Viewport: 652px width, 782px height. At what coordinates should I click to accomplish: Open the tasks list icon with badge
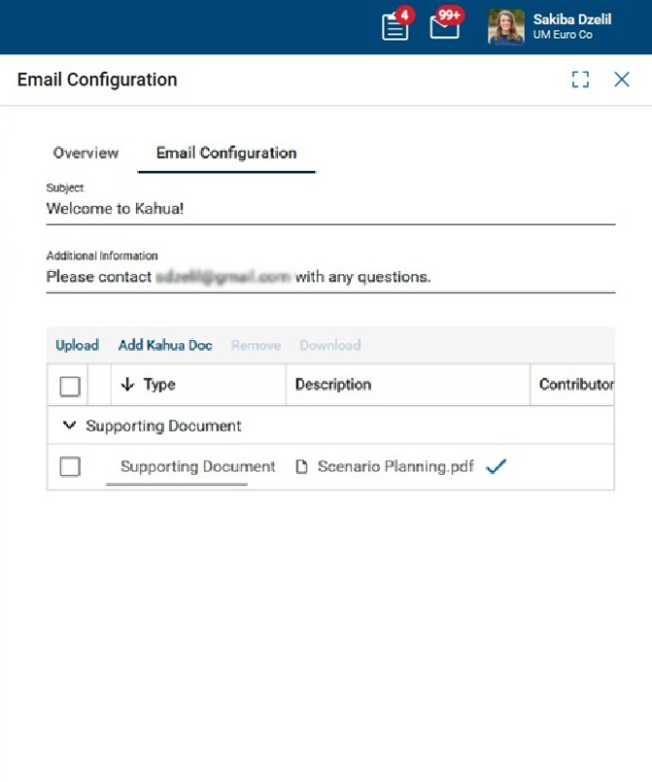[x=395, y=26]
